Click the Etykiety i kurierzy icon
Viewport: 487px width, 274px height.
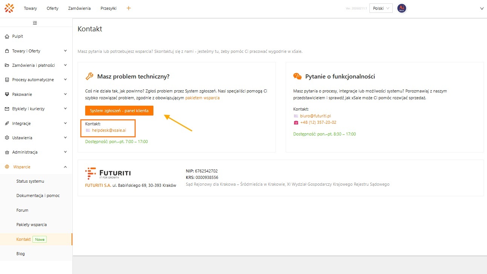pos(6,109)
